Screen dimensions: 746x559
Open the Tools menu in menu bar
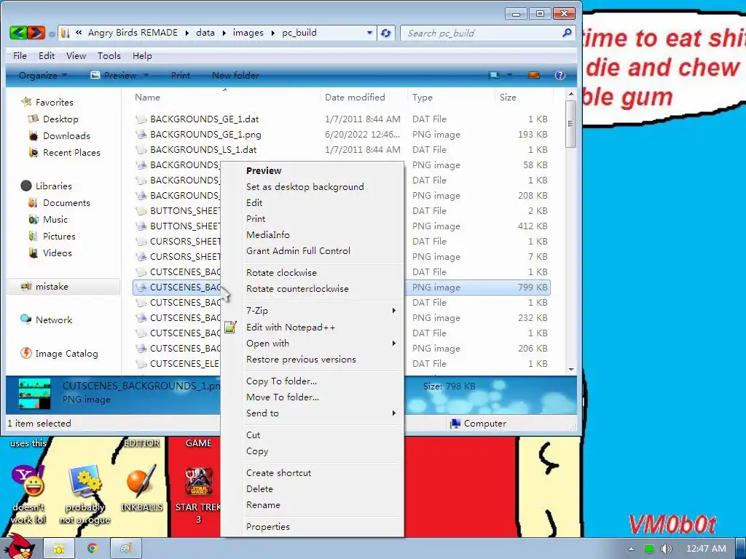coord(109,55)
